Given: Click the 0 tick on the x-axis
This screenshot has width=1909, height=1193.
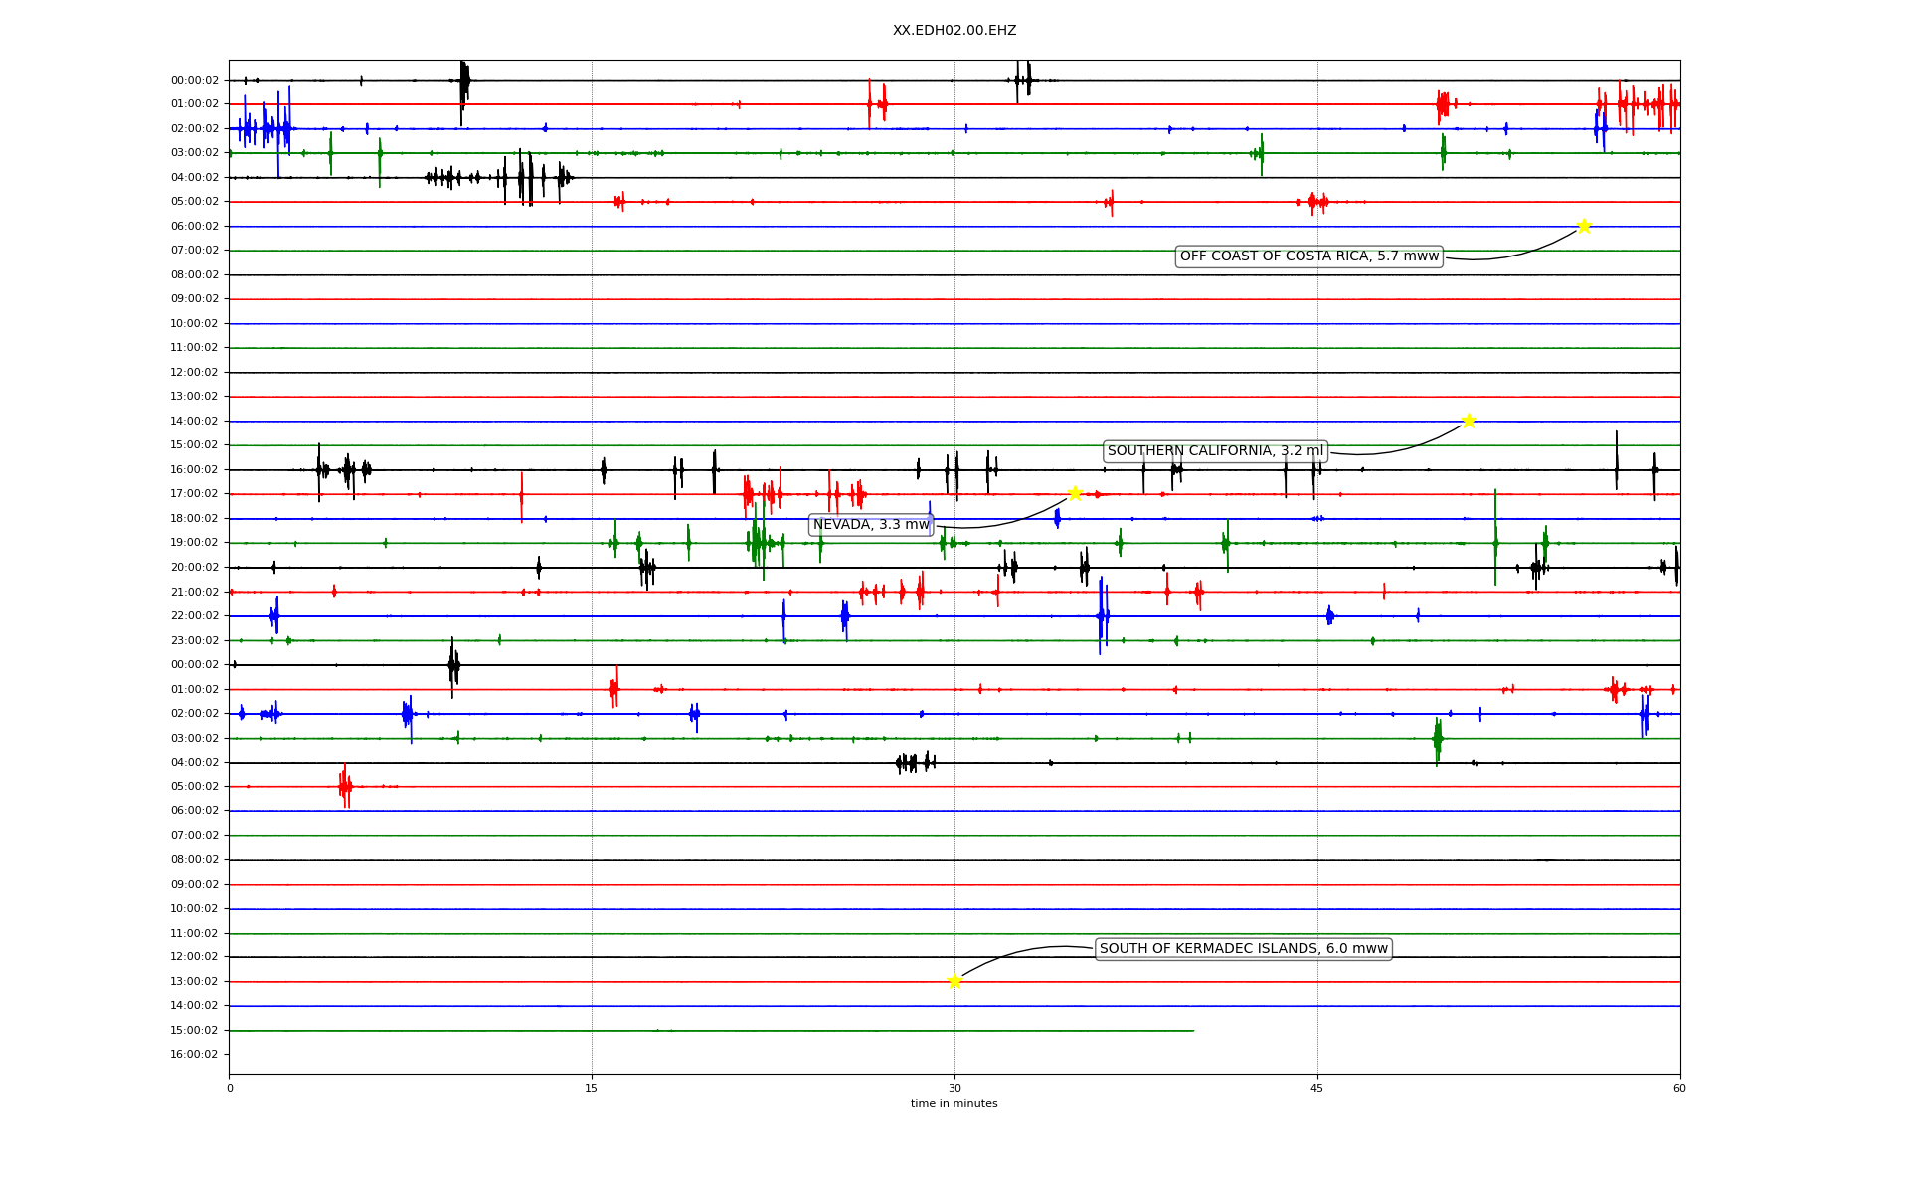Looking at the screenshot, I should (x=230, y=1088).
